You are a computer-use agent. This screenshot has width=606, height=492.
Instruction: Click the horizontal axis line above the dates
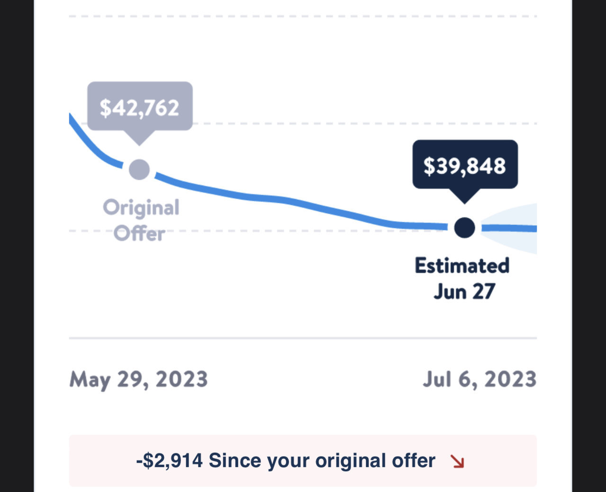pyautogui.click(x=303, y=338)
